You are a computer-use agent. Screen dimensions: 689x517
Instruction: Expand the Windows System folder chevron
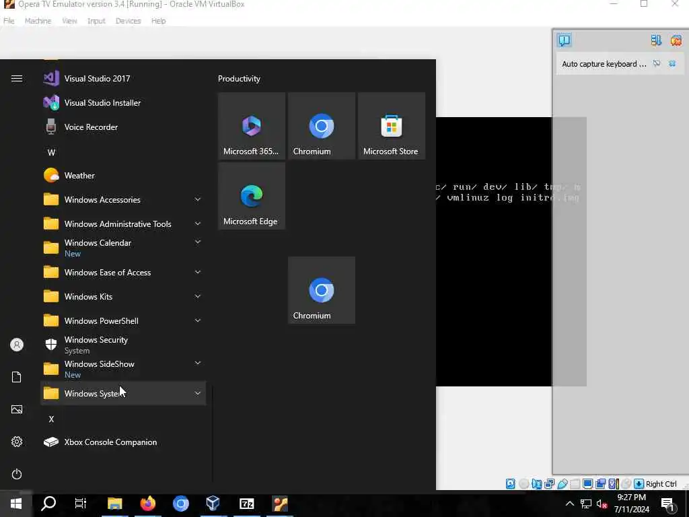198,393
